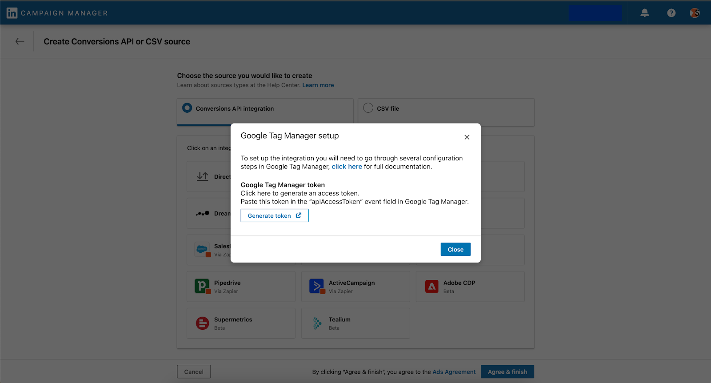Click the blue Close button
The image size is (711, 383).
[x=455, y=249]
